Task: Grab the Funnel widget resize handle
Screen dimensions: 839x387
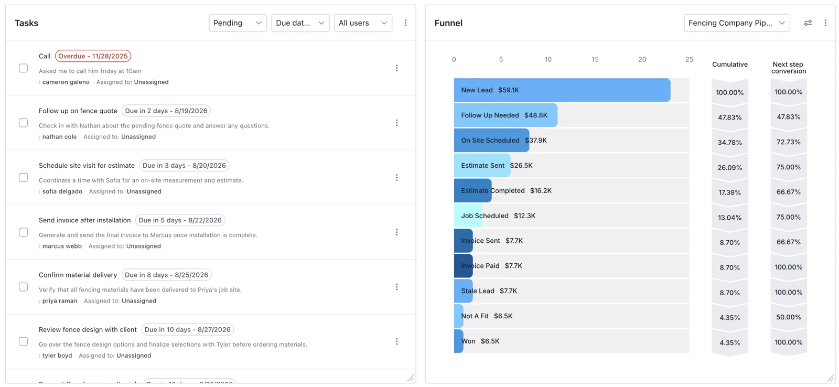Action: 830,378
